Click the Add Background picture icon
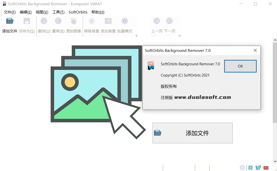 [x=108, y=21]
